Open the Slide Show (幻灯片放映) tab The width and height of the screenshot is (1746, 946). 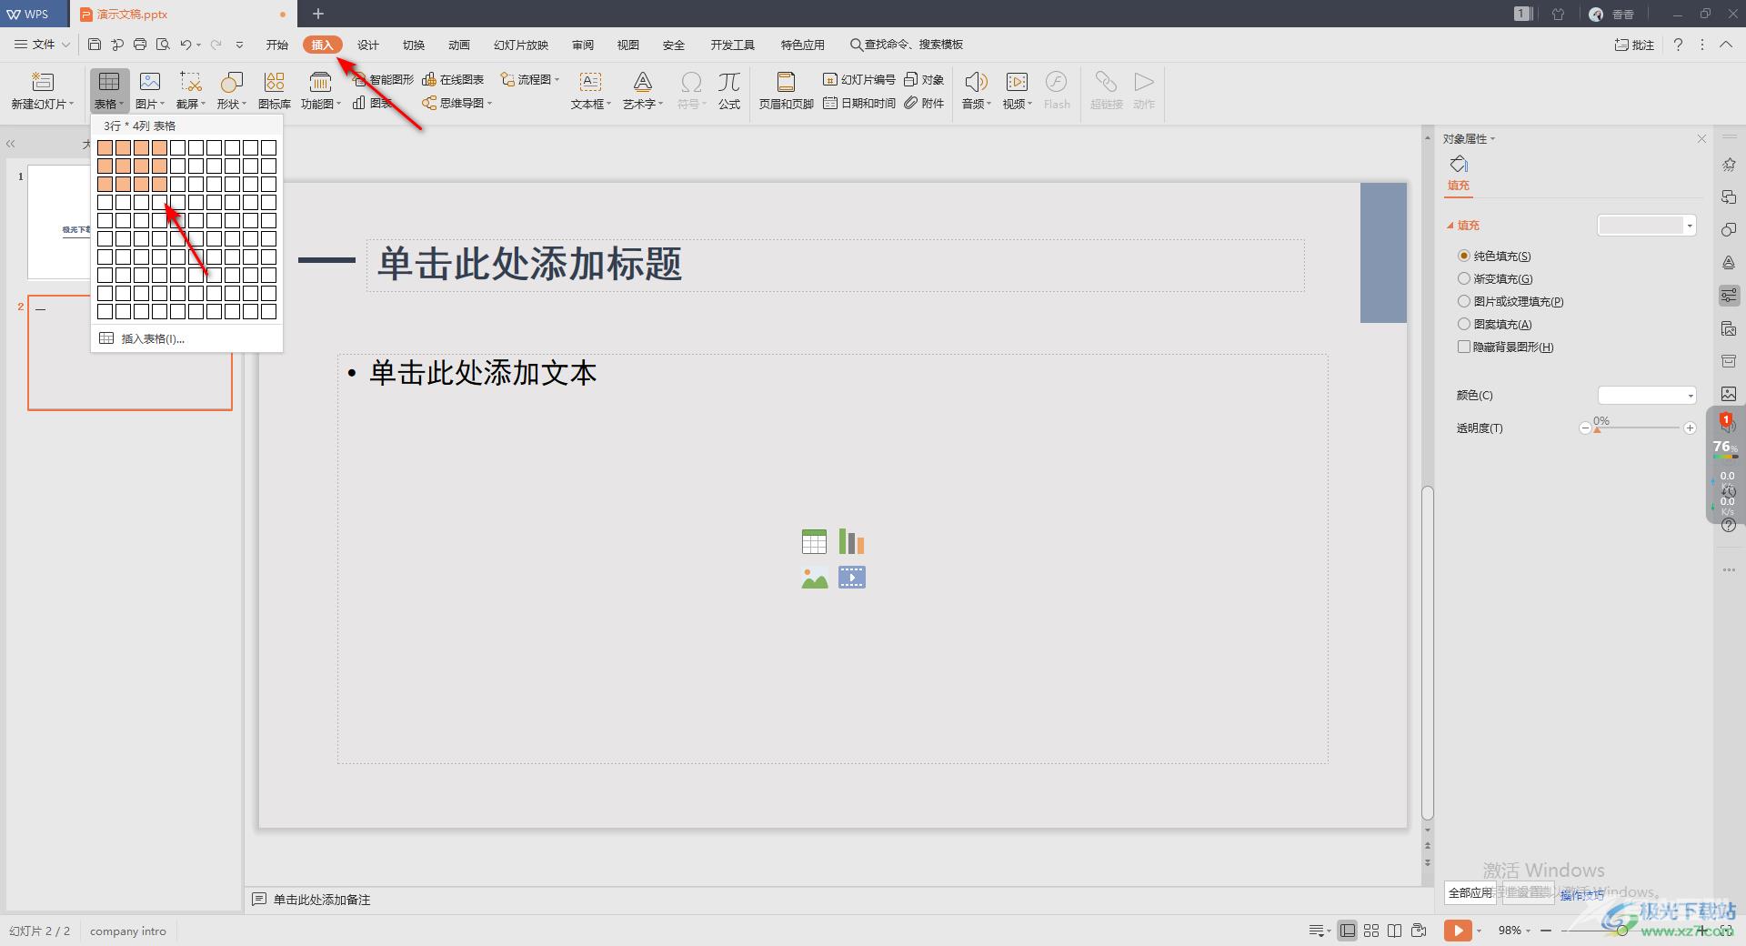click(521, 45)
